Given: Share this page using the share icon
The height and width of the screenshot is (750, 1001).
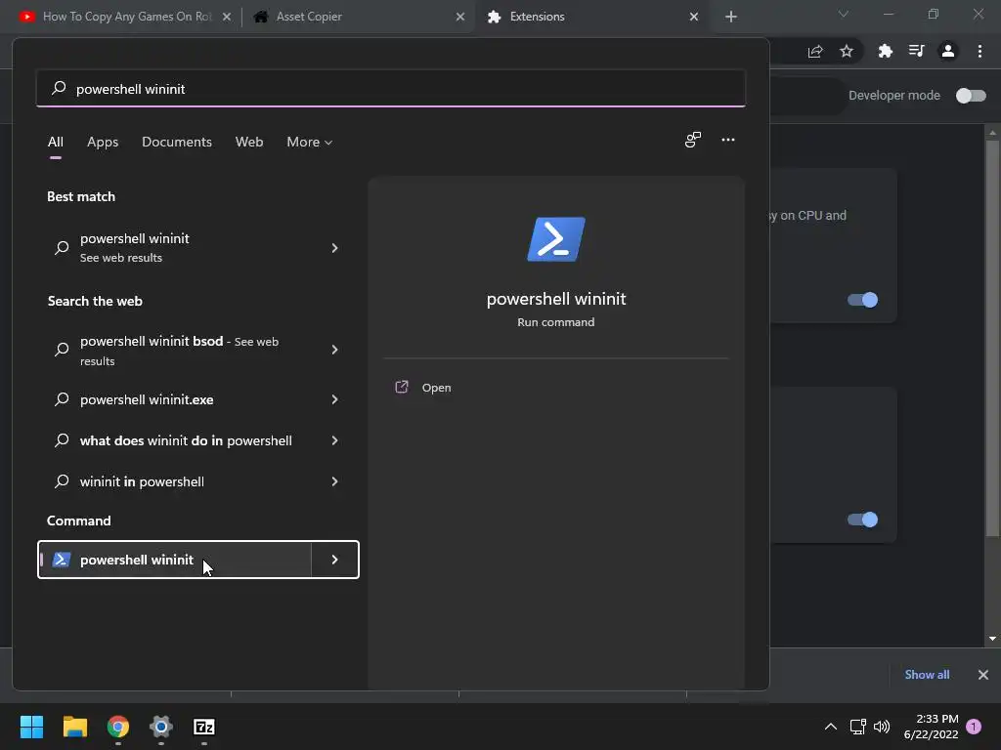Looking at the screenshot, I should (815, 51).
